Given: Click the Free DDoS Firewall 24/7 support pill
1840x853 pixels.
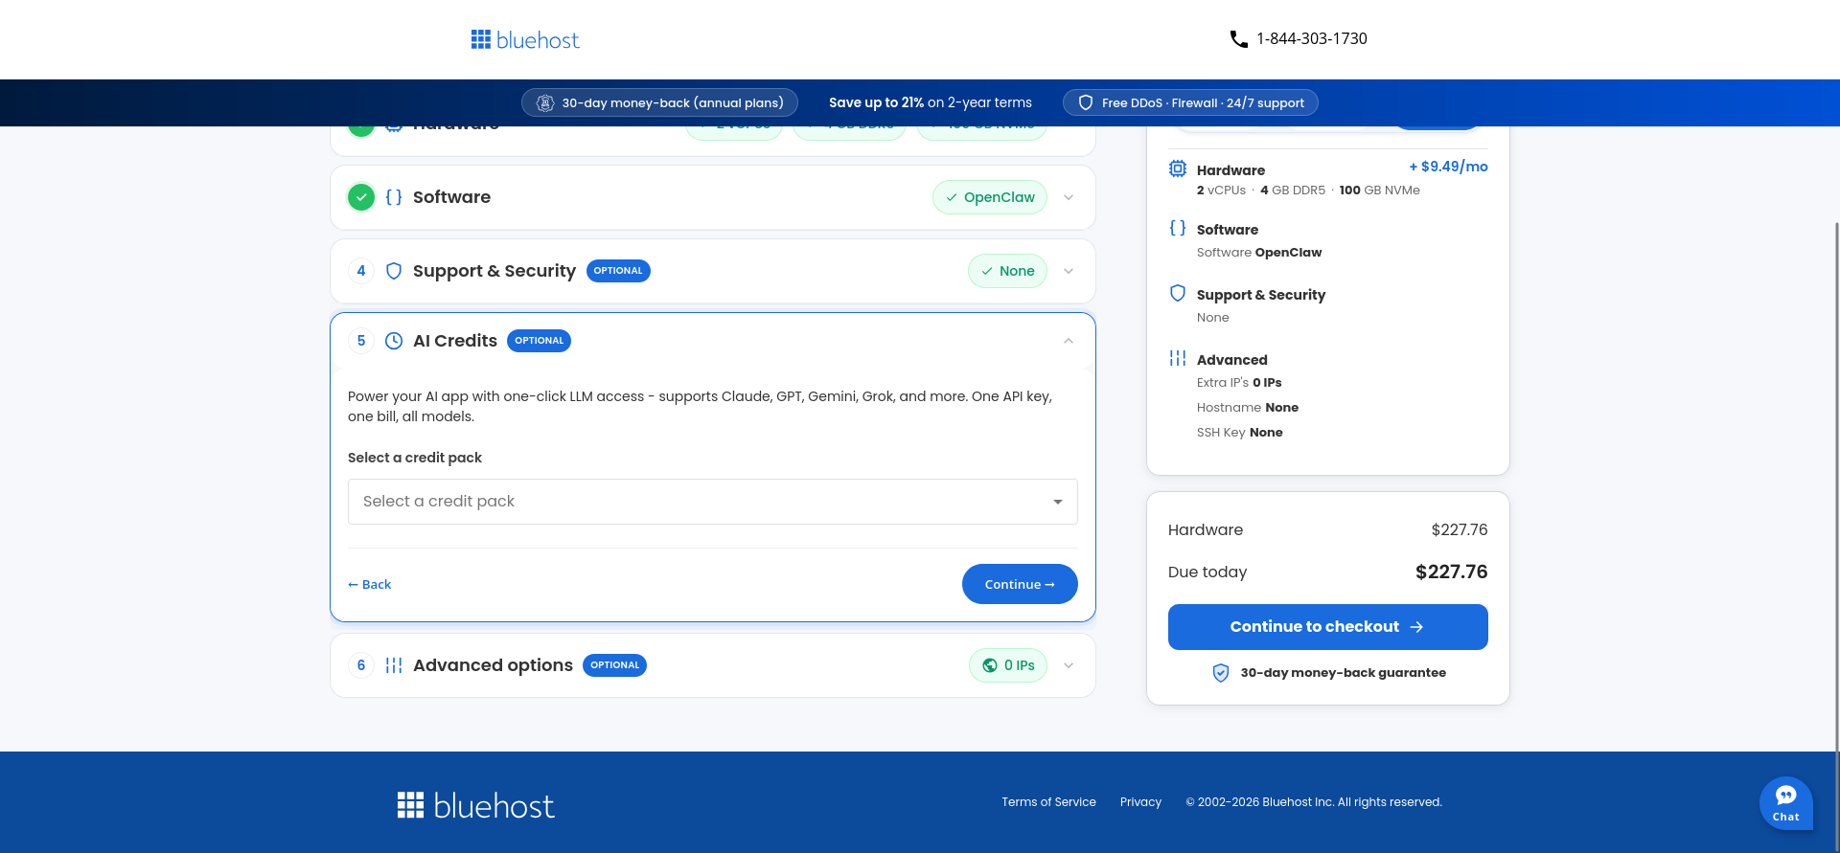Looking at the screenshot, I should click(x=1190, y=103).
